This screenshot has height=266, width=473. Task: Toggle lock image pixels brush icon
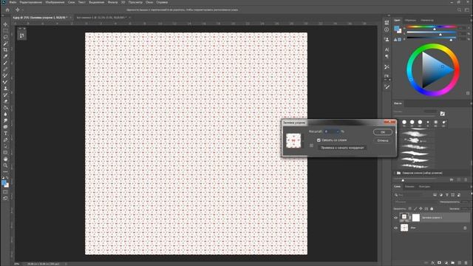pos(415,208)
